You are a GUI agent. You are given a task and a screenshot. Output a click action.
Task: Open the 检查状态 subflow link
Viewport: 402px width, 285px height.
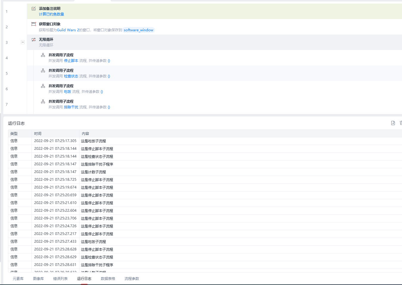click(x=71, y=76)
